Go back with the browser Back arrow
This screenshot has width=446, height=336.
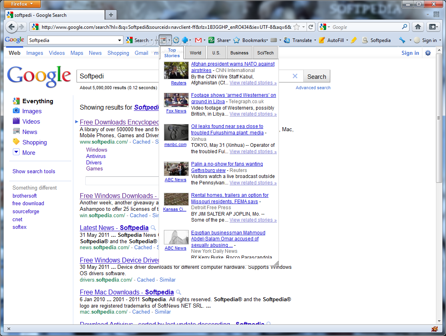pos(11,27)
